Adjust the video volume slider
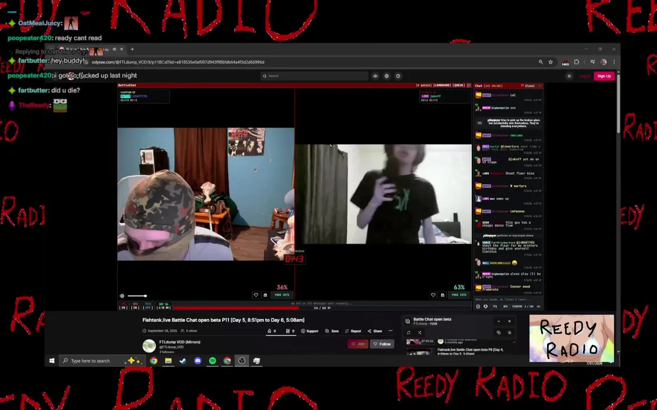This screenshot has width=657, height=410. tap(137, 296)
